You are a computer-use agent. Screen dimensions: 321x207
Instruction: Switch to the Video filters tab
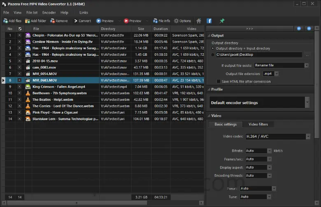click(258, 124)
